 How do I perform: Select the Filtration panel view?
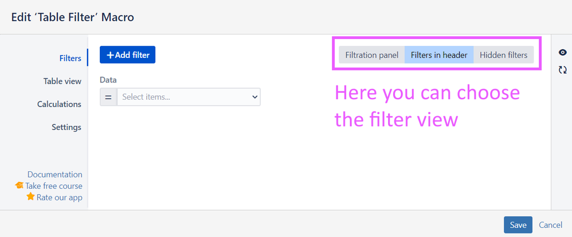[372, 55]
